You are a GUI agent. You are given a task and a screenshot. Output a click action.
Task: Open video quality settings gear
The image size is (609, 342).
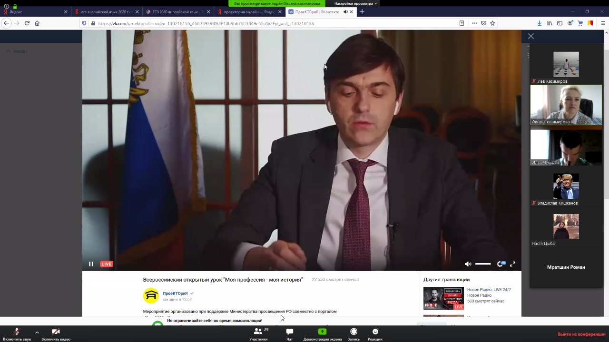click(x=500, y=264)
